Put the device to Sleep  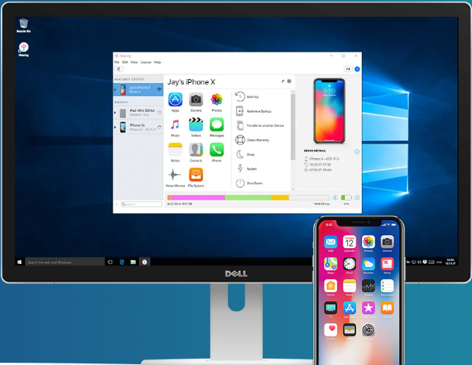tap(245, 154)
